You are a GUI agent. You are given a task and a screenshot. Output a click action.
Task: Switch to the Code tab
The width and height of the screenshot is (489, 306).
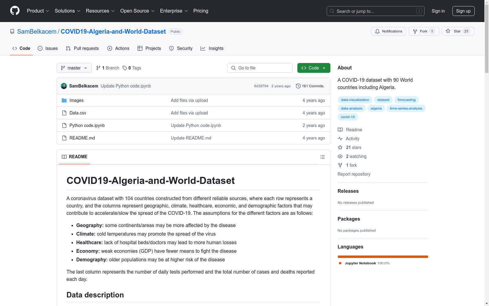pyautogui.click(x=21, y=48)
